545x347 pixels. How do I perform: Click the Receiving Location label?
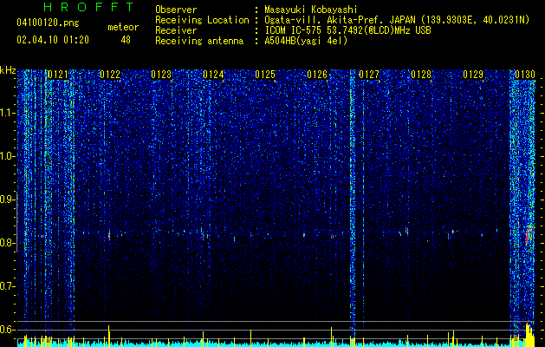[x=202, y=20]
